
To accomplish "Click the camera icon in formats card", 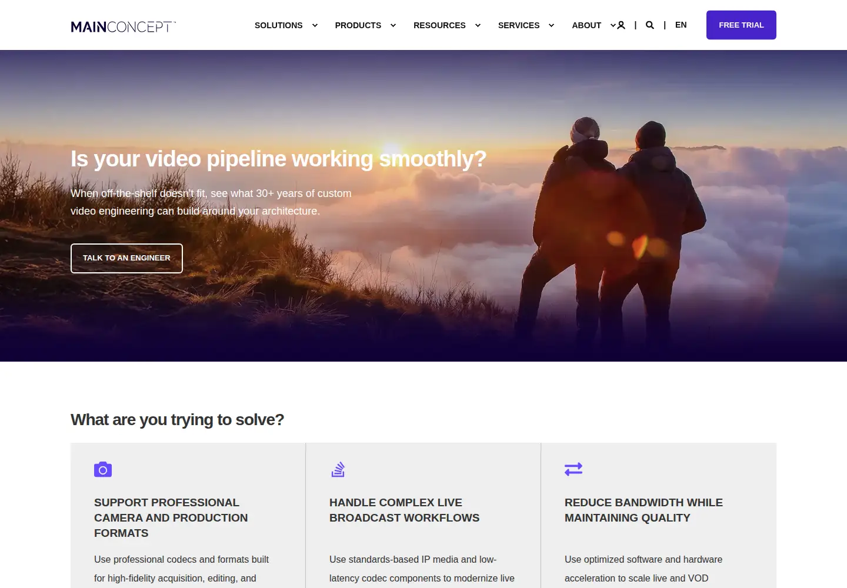I will coord(103,469).
